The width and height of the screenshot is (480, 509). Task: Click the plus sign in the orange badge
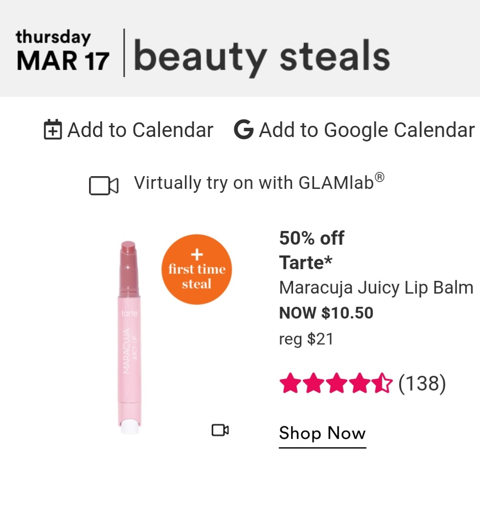click(197, 254)
